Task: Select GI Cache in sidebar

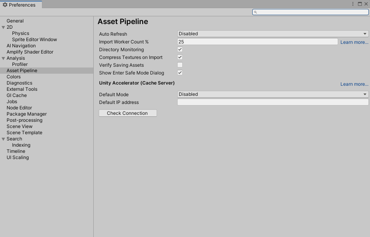Action: pyautogui.click(x=17, y=95)
